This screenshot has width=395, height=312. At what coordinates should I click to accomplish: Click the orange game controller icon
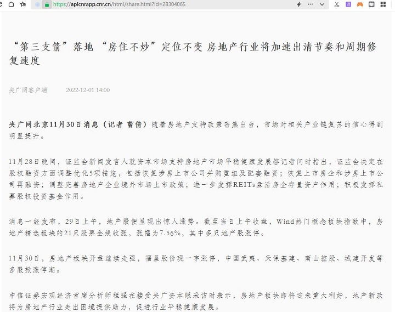(360, 4)
